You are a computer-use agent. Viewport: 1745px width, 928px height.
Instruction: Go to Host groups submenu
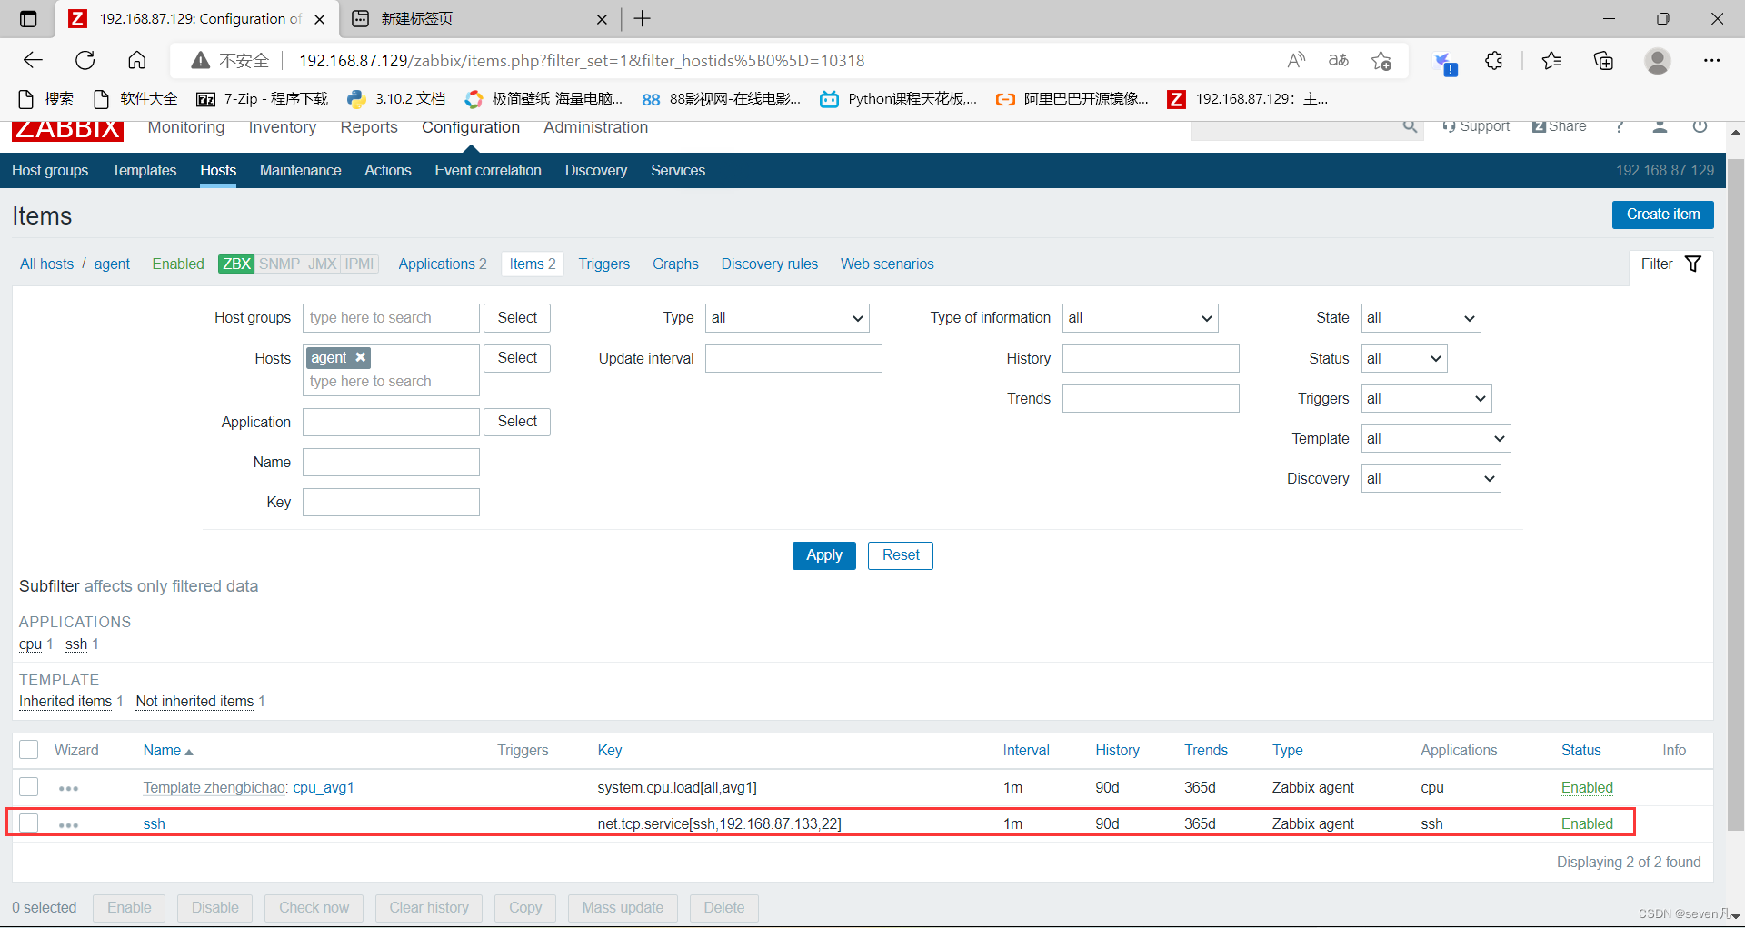point(50,170)
